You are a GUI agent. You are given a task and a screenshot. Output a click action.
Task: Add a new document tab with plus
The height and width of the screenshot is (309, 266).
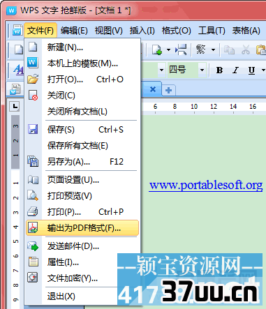pyautogui.click(x=168, y=90)
